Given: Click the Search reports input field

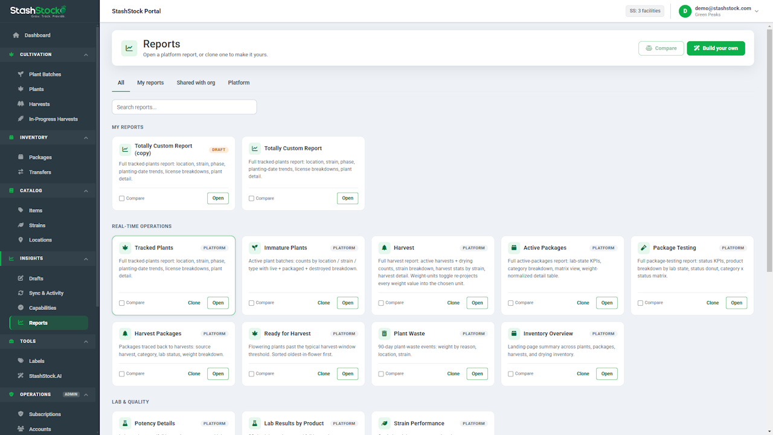Looking at the screenshot, I should [x=184, y=107].
